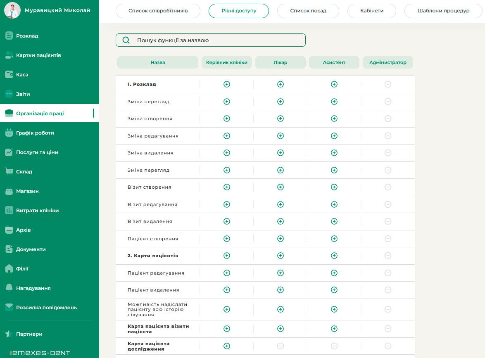Toggle Керівник клініки access for Візит створення

(227, 187)
